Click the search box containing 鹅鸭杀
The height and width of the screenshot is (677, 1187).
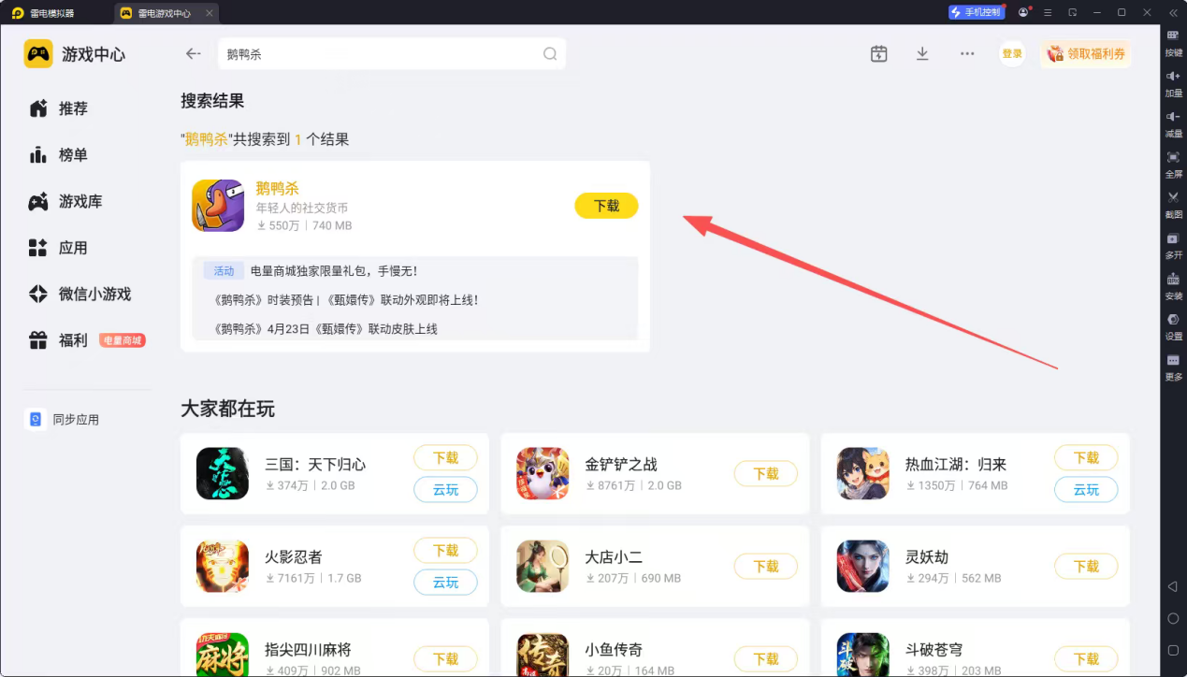click(x=392, y=54)
